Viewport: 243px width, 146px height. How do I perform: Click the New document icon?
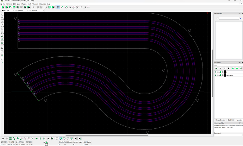[3, 7]
